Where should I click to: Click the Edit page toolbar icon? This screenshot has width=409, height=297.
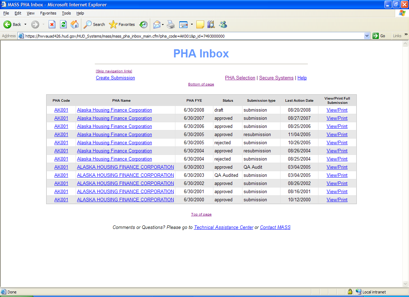tap(184, 24)
